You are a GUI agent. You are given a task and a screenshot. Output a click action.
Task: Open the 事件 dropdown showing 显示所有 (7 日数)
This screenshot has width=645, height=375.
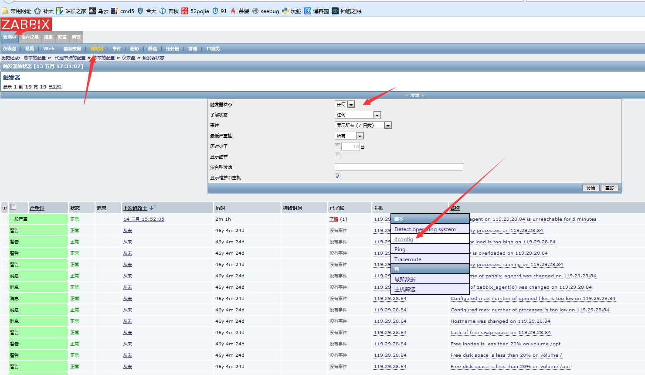pos(363,125)
